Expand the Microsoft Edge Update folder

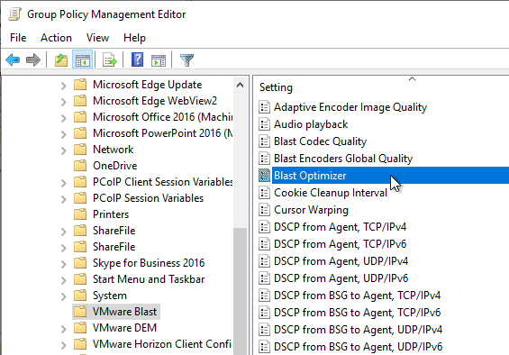tap(64, 86)
